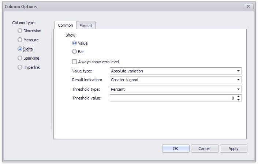Select the Hyperlink radio option

pyautogui.click(x=20, y=67)
